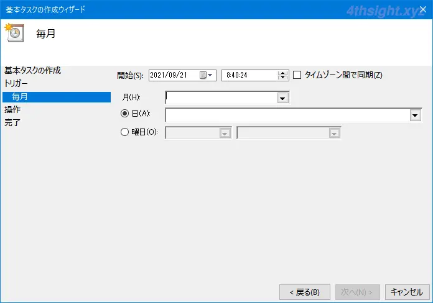Expand the 日(A) days dropdown arrow

(x=415, y=115)
